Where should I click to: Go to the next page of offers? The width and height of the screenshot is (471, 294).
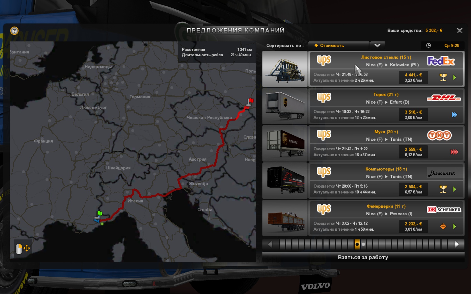point(456,244)
